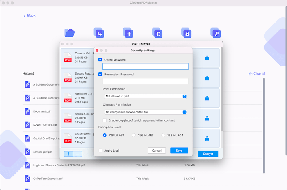This screenshot has width=287, height=190.
Task: Select PDF icon of Second Mac file
Action: click(x=68, y=77)
